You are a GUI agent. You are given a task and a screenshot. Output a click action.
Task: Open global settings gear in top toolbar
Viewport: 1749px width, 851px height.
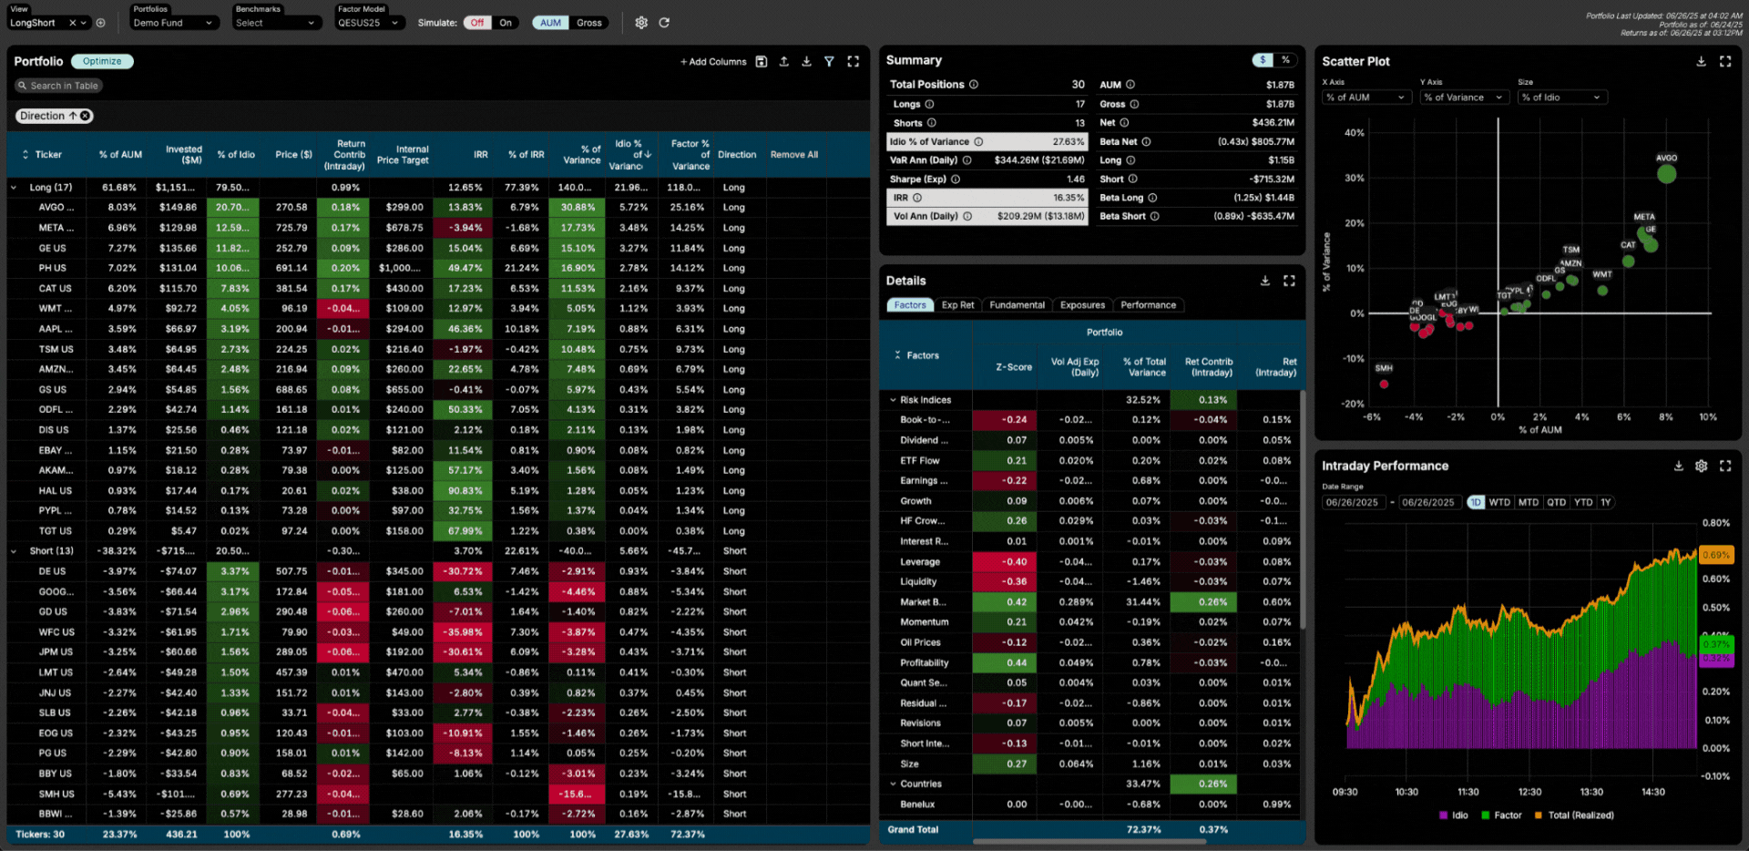641,23
